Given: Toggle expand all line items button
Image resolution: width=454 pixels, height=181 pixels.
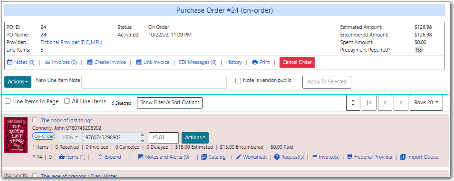Looking at the screenshot, I should point(353,103).
